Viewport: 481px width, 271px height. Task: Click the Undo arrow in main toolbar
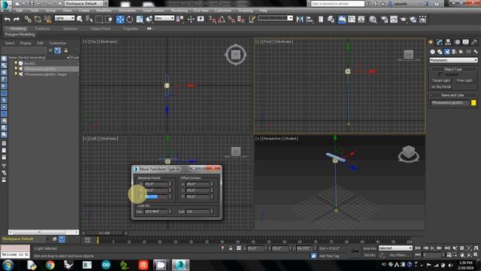[x=7, y=20]
